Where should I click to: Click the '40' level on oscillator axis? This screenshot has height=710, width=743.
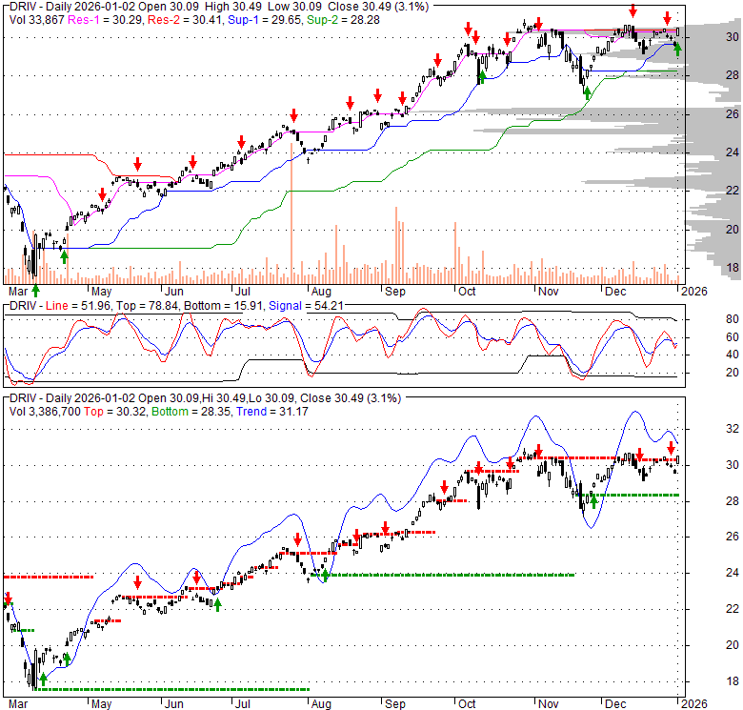coord(733,355)
